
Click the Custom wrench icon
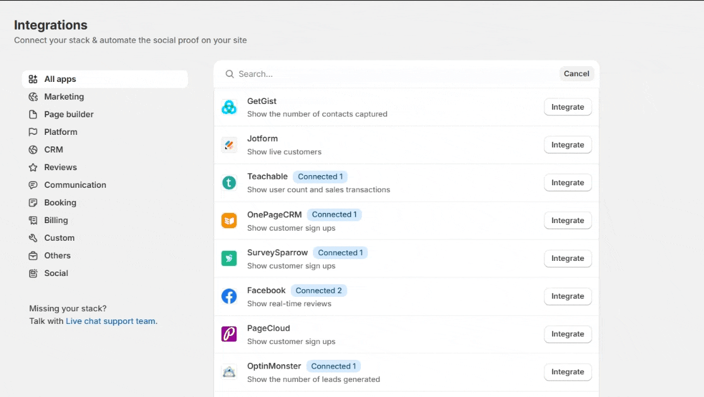(33, 238)
